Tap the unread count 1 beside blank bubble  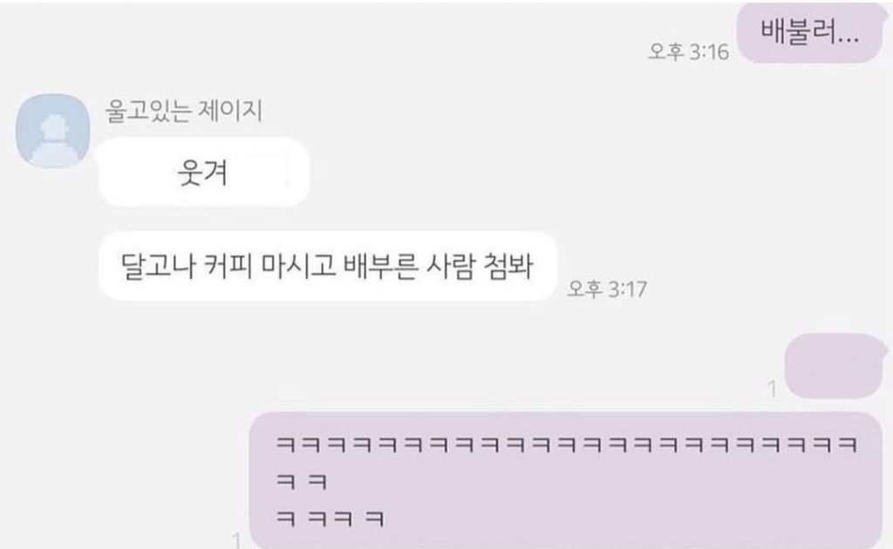pyautogui.click(x=772, y=390)
